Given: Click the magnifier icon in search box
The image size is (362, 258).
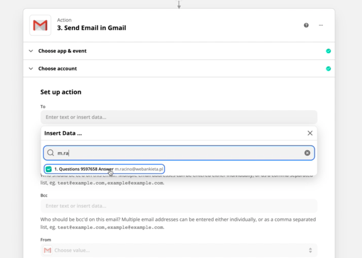Looking at the screenshot, I should click(50, 153).
